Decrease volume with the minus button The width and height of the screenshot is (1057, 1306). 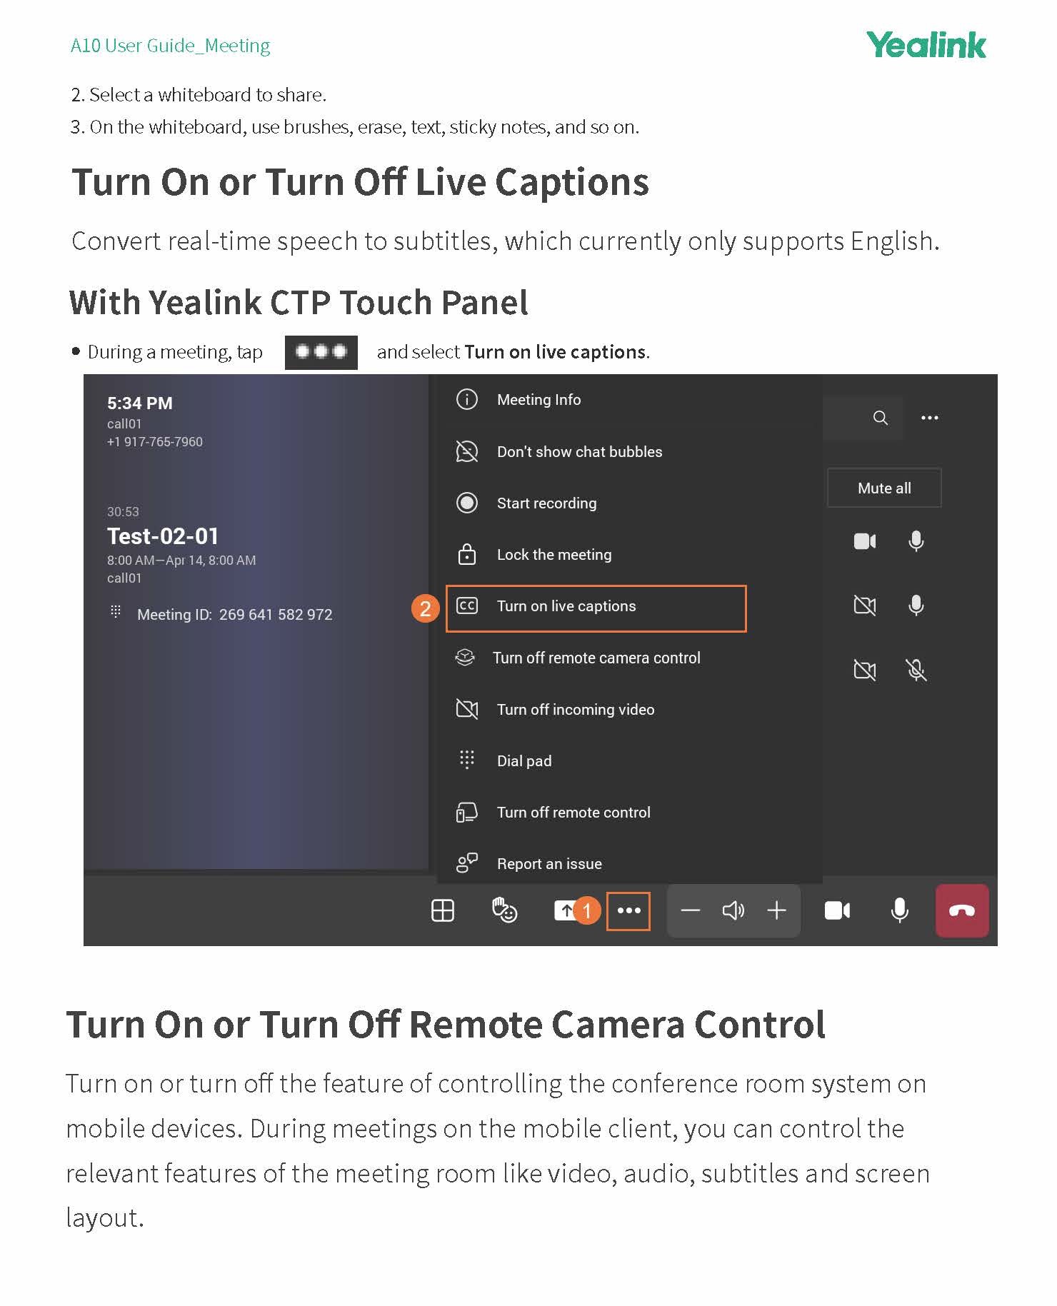click(690, 911)
